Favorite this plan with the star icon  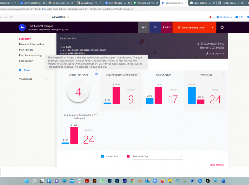222,28
